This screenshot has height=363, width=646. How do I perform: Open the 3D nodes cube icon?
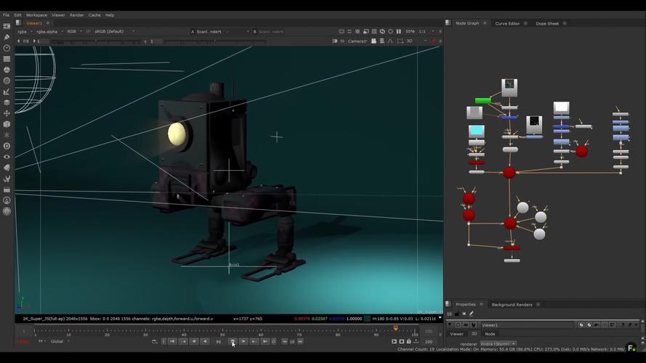click(x=7, y=124)
